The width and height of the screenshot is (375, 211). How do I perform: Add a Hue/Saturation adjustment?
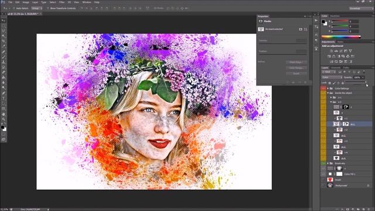click(x=329, y=56)
